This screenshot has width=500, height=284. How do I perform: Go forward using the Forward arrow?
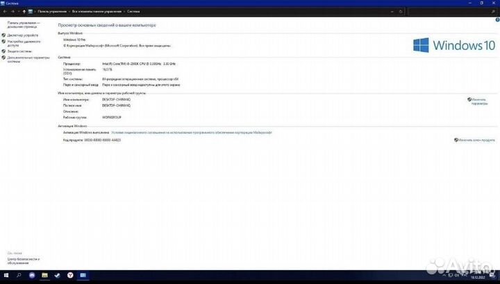(x=12, y=12)
